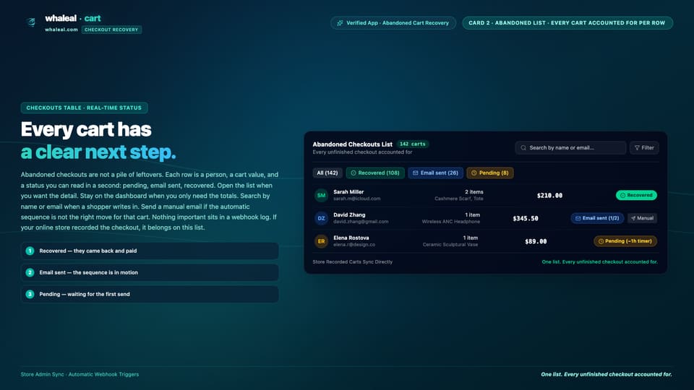Click the clock icon in Pending (8) tab
This screenshot has width=694, height=390.
(x=474, y=173)
